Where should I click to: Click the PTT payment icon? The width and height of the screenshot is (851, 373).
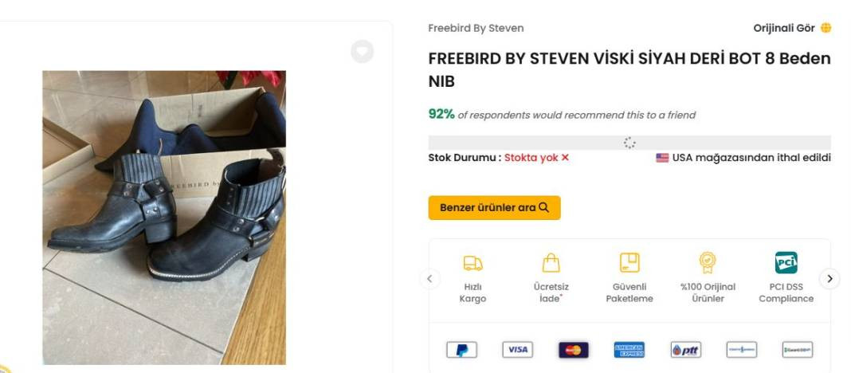pos(685,350)
